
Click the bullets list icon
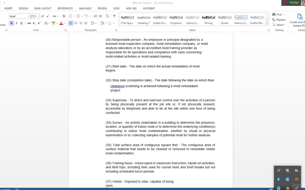click(70, 16)
